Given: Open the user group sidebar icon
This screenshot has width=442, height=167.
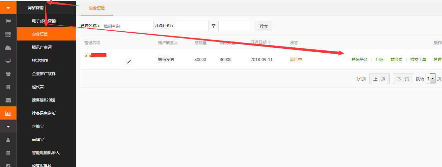Looking at the screenshot, I should [x=8, y=74].
